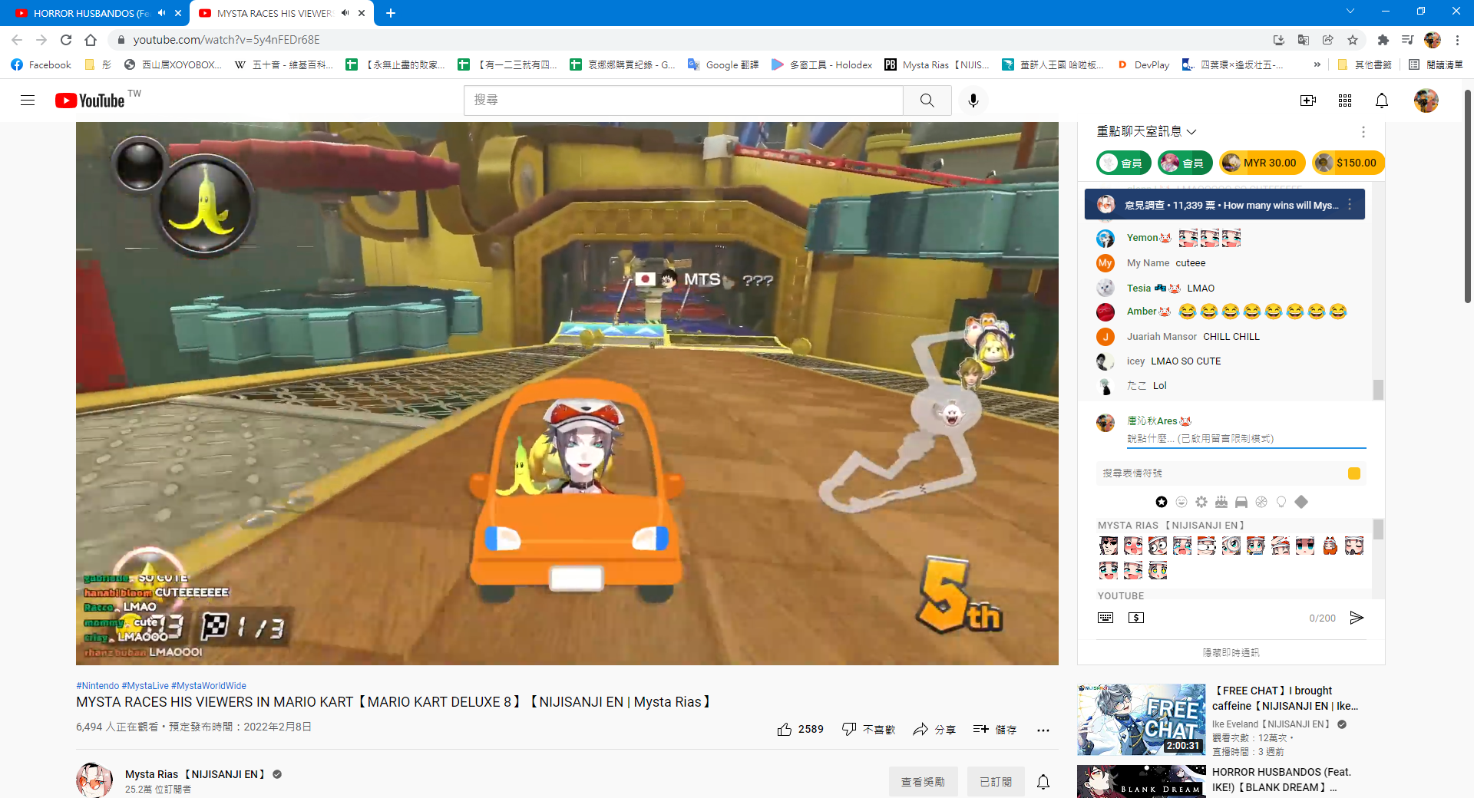Go to the YouTube home logo
1474x798 pixels.
tap(90, 101)
